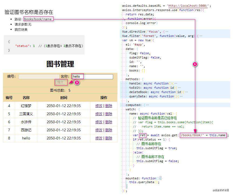
Task: Click id cell 4 in table
Action: (9, 106)
